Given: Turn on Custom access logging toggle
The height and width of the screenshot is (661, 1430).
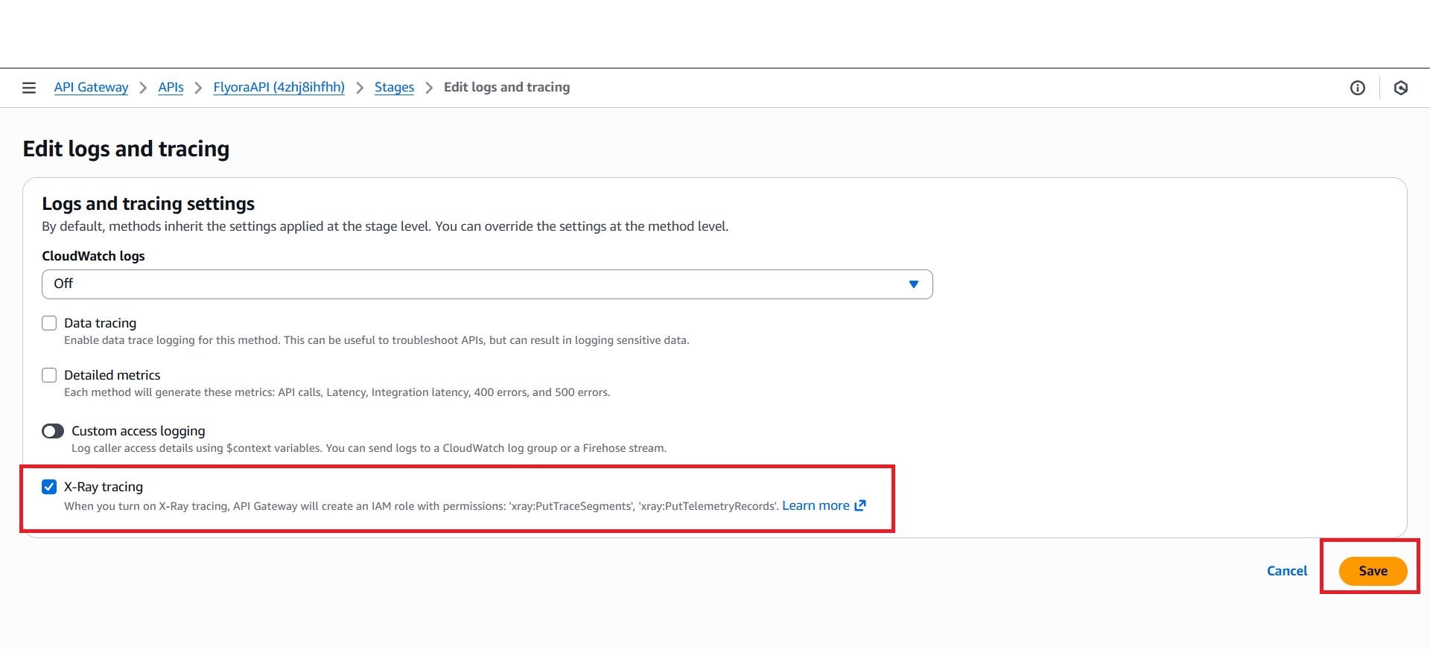Looking at the screenshot, I should [53, 431].
